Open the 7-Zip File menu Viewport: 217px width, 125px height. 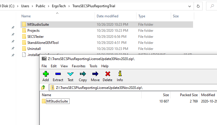(x=44, y=66)
